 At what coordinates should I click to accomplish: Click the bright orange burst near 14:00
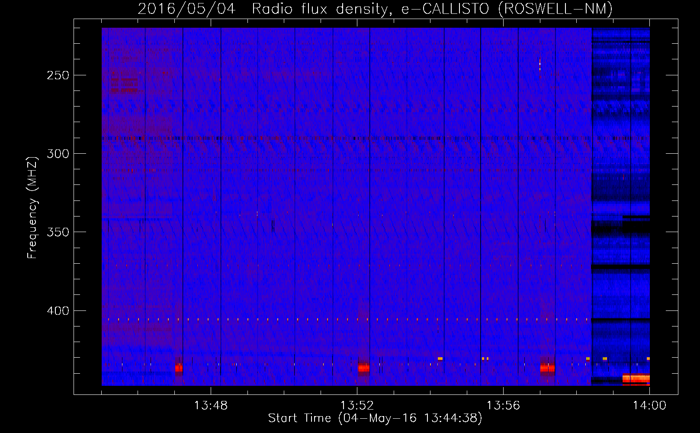click(636, 379)
